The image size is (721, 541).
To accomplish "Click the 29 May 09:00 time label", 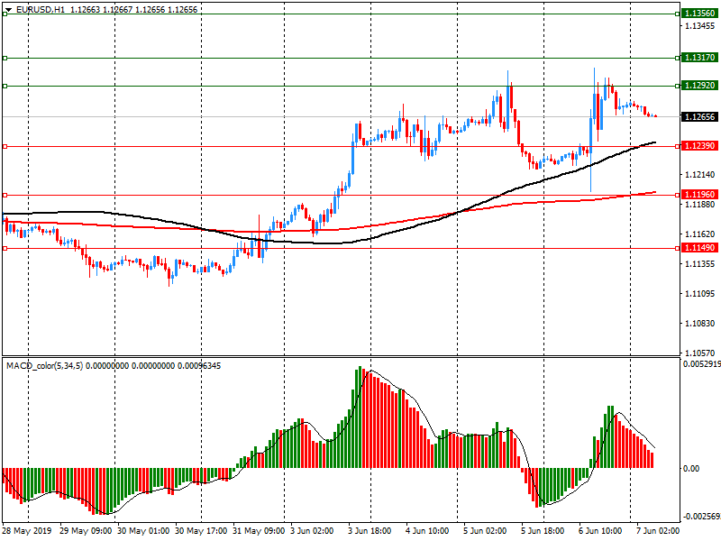I will [x=86, y=531].
